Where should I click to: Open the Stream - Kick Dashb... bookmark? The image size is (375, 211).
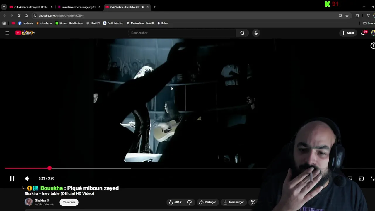click(69, 23)
